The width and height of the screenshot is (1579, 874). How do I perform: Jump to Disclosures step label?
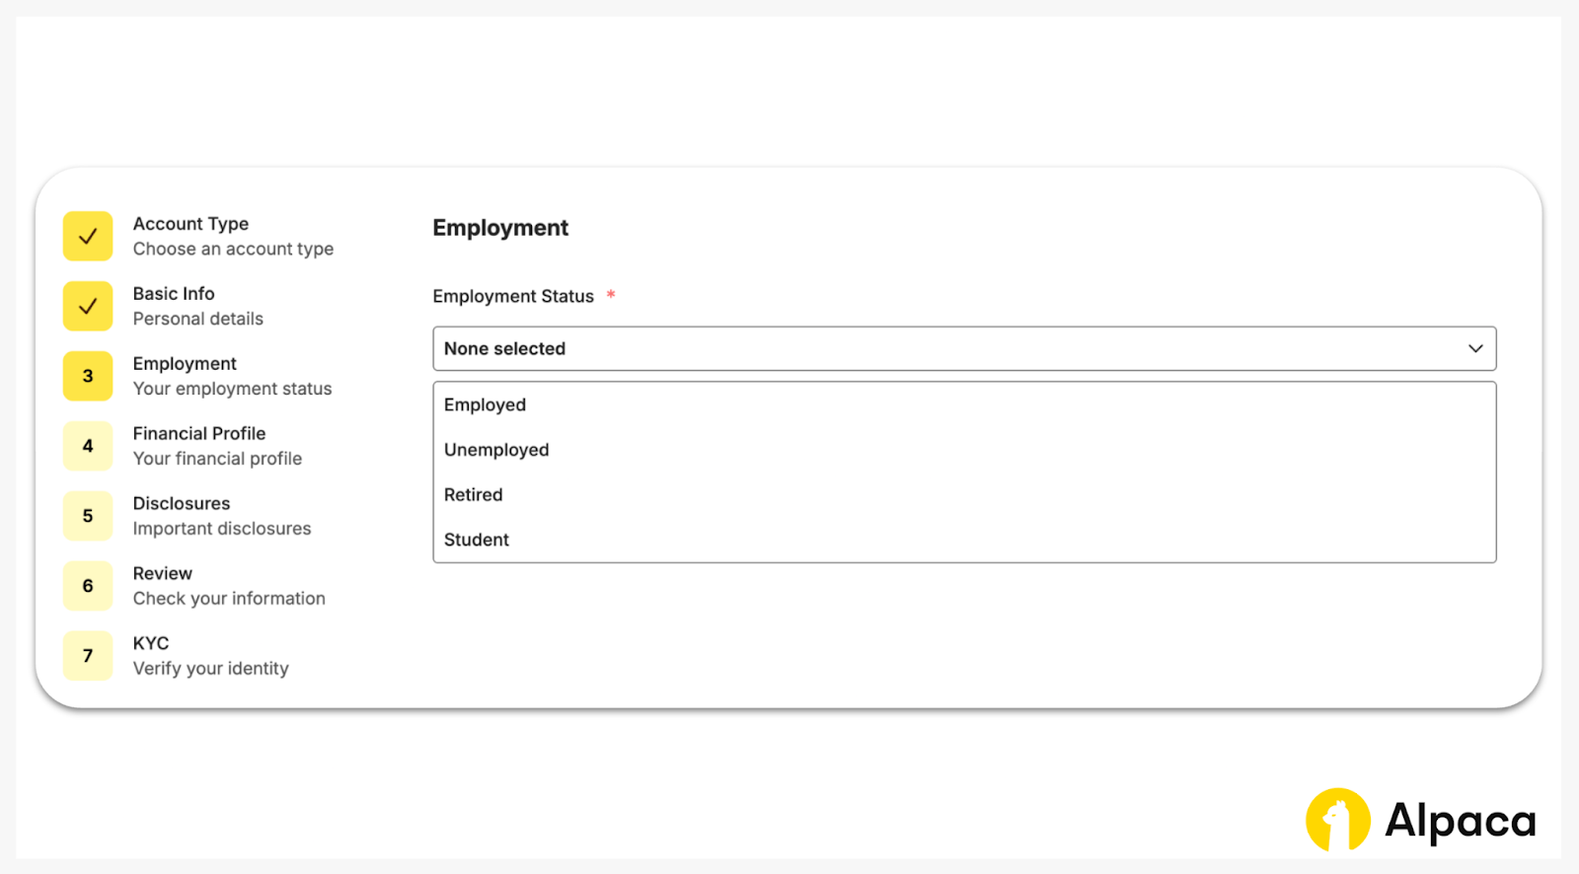pos(182,503)
